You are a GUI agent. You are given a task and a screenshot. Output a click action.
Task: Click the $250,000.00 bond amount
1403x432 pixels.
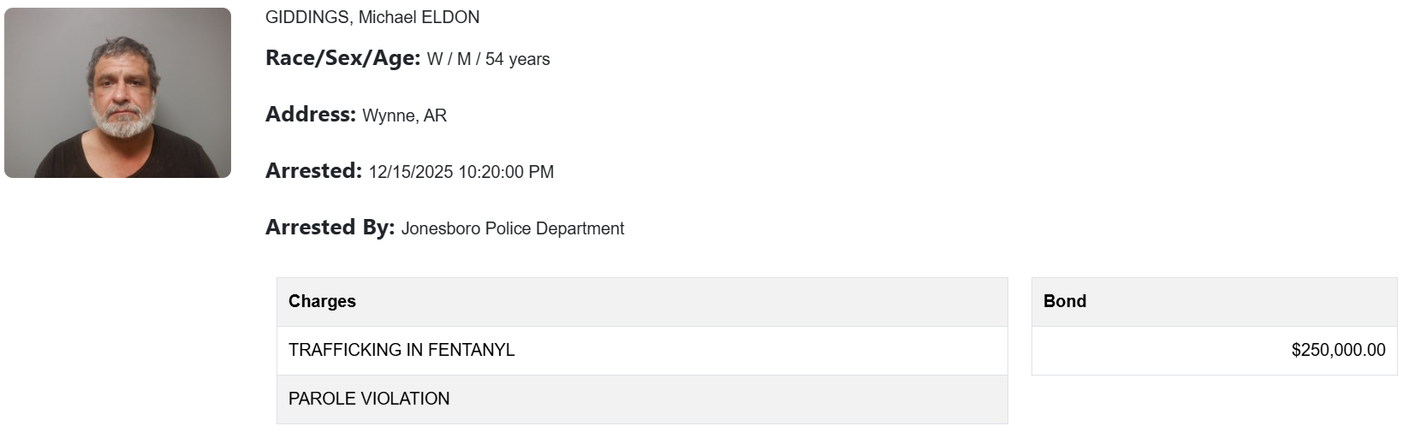click(1338, 350)
